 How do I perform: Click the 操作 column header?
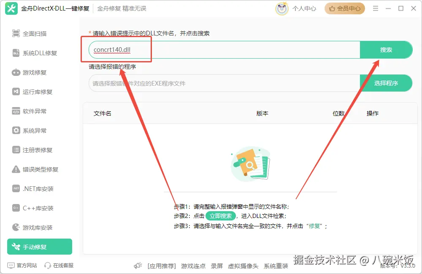(x=373, y=113)
